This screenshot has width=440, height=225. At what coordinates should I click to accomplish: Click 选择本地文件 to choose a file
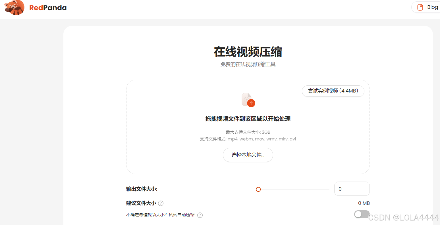[248, 155]
